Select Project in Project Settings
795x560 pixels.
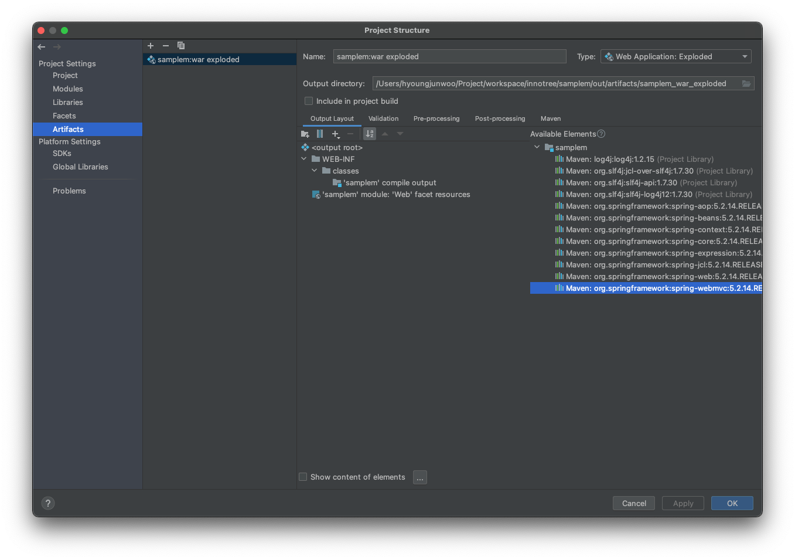[65, 76]
